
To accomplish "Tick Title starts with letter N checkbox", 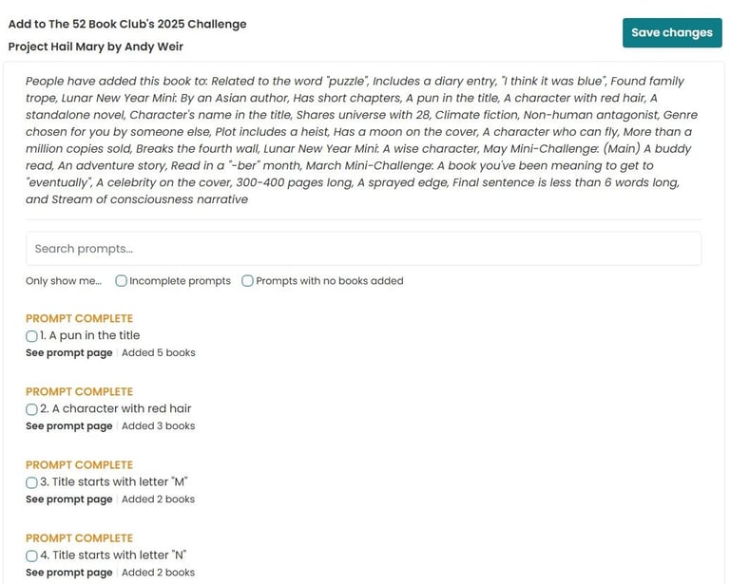I will (31, 556).
